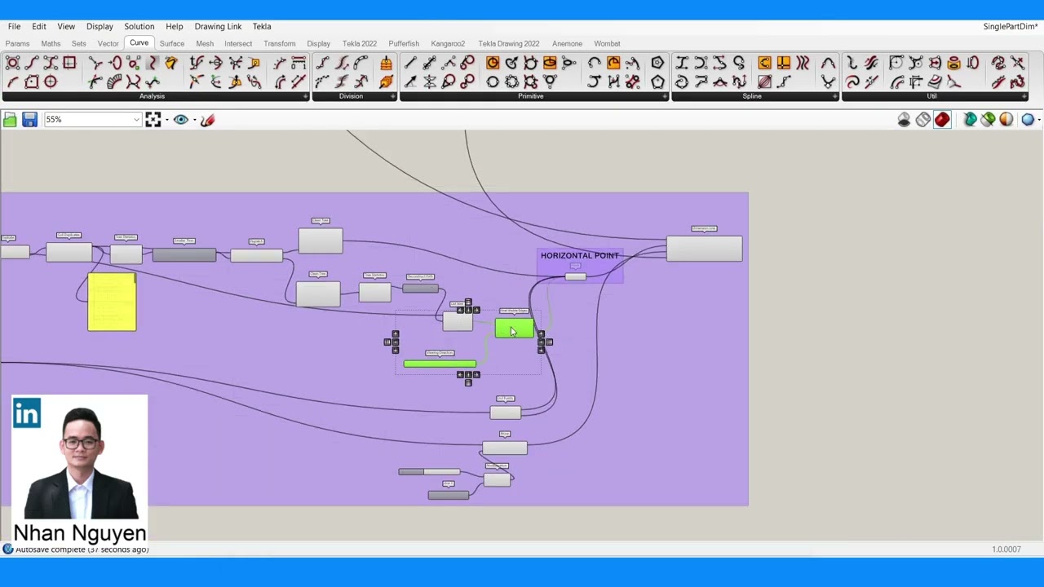Select the Curve Frame target icon
Viewport: 1044px width, 587px height.
coord(51,82)
